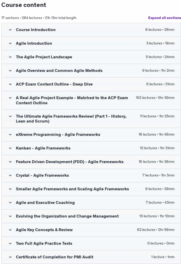Open the Agile Project Landscape chevron
181x264 pixels.
tap(10, 57)
